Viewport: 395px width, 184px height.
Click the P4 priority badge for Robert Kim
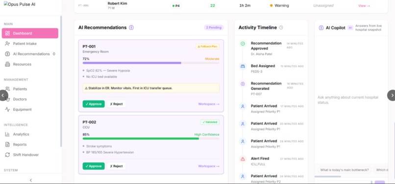[x=176, y=5]
